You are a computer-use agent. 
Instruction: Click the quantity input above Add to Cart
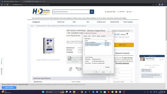(x=124, y=40)
